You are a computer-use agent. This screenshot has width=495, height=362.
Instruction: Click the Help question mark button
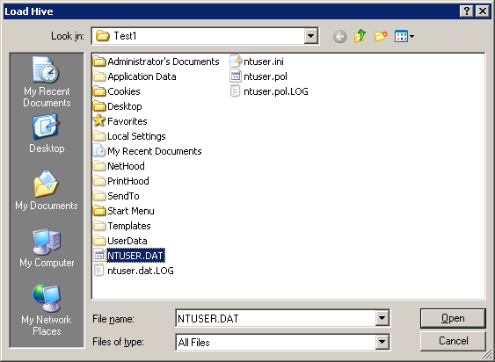pos(467,11)
